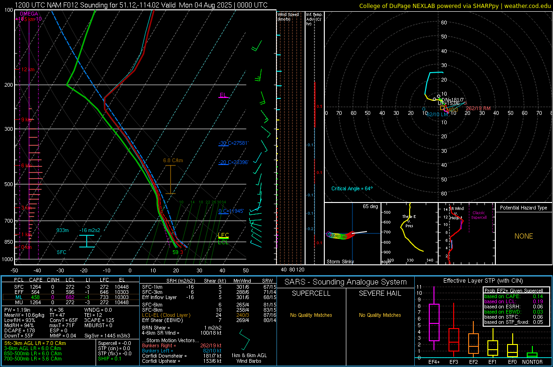
Task: Click the -16 m2s2 inflow helicity value
Action: tap(90, 230)
